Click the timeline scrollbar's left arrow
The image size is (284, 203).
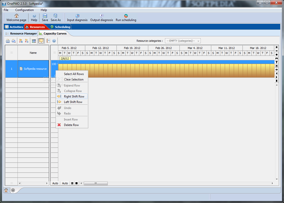(x=81, y=183)
